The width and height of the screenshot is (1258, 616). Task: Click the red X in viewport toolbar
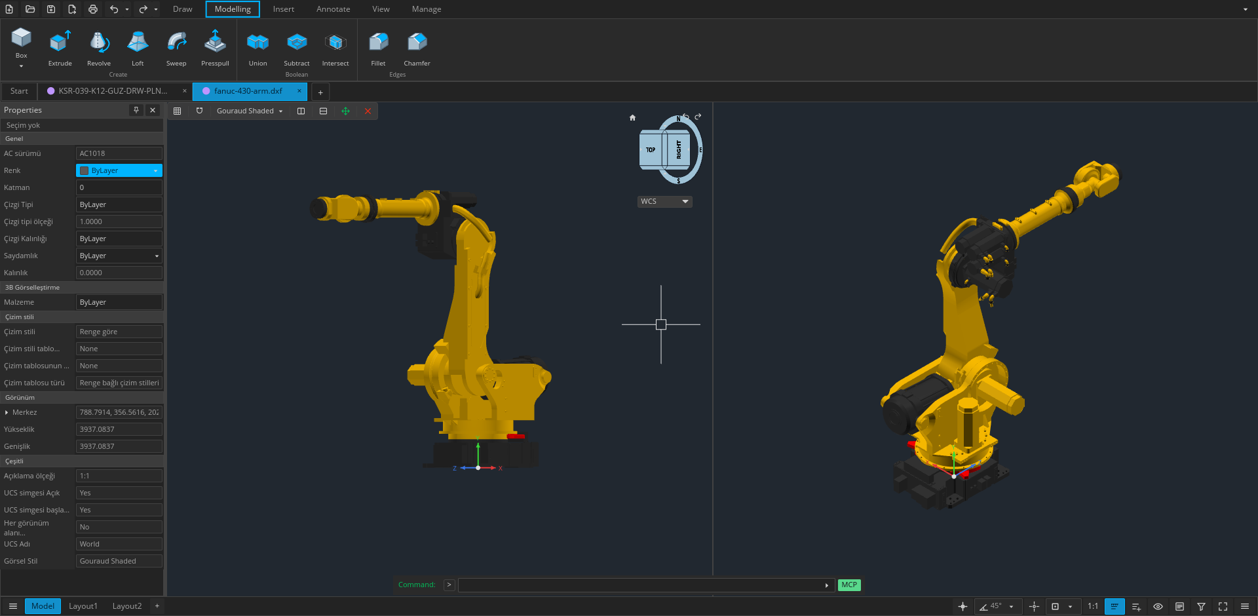point(368,111)
